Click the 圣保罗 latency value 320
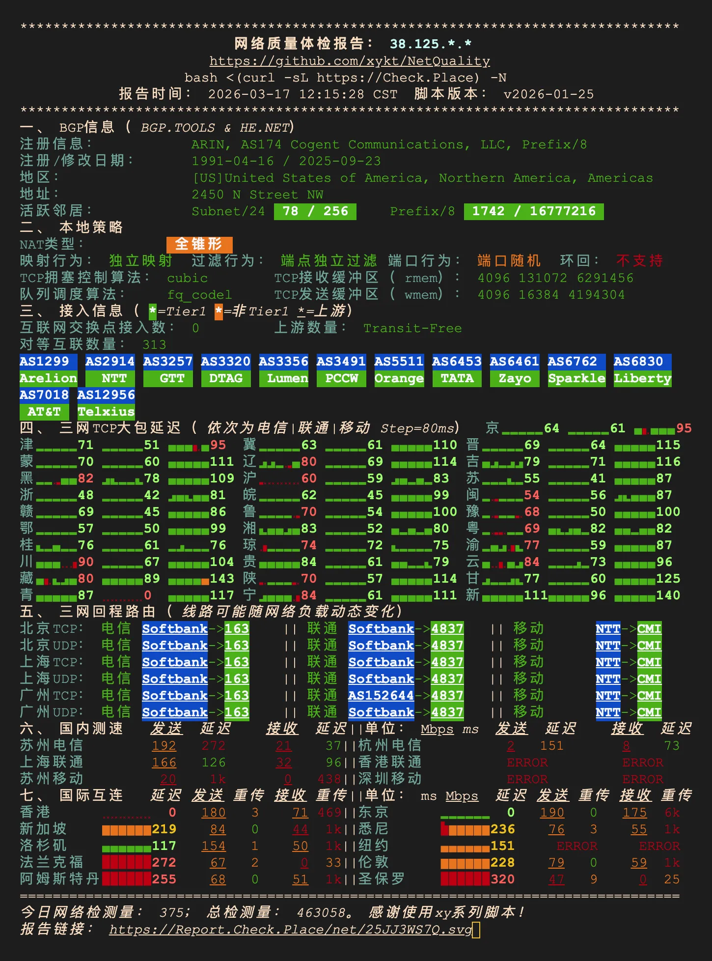Screen dimensions: 712x961 pyautogui.click(x=502, y=879)
